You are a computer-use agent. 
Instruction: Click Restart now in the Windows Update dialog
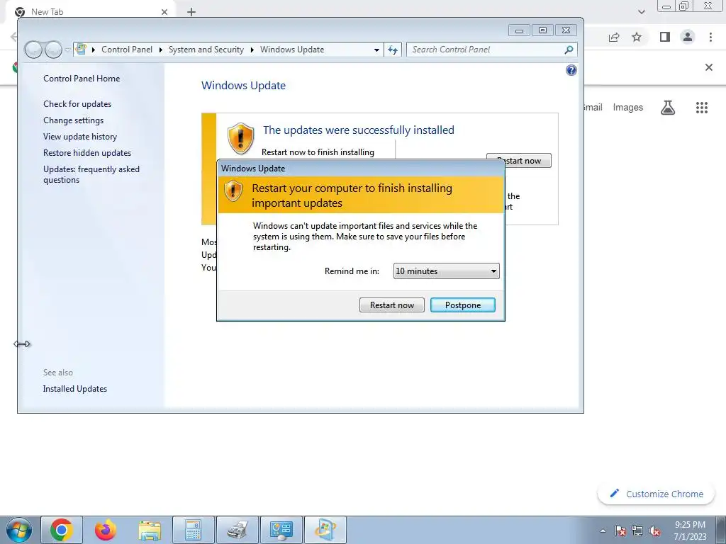tap(391, 305)
